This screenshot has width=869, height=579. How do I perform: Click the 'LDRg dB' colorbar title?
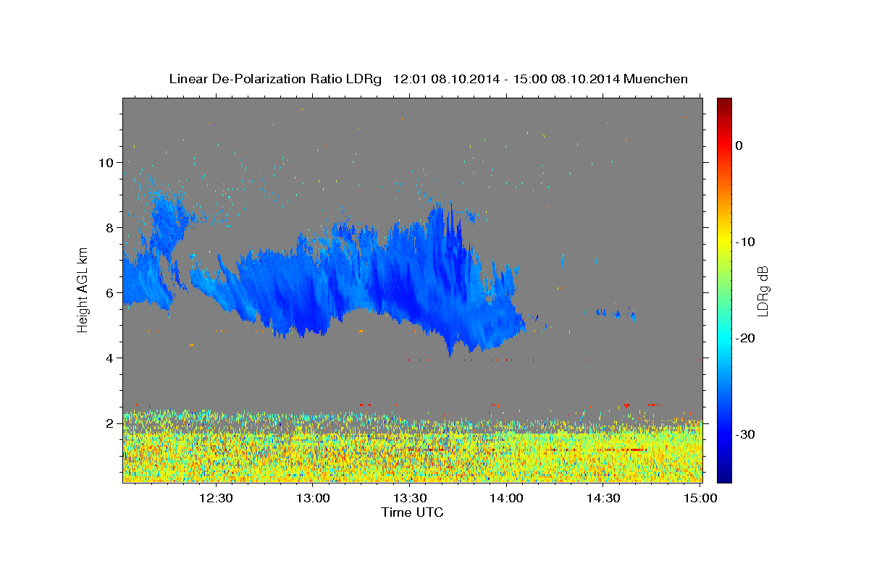coord(763,290)
